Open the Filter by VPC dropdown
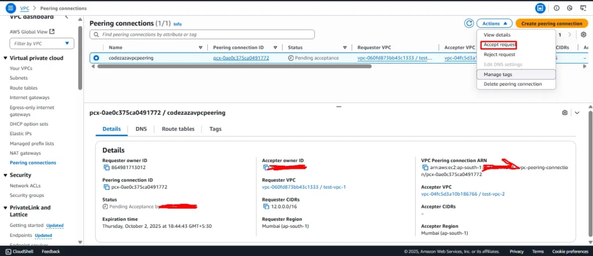 pyautogui.click(x=42, y=43)
